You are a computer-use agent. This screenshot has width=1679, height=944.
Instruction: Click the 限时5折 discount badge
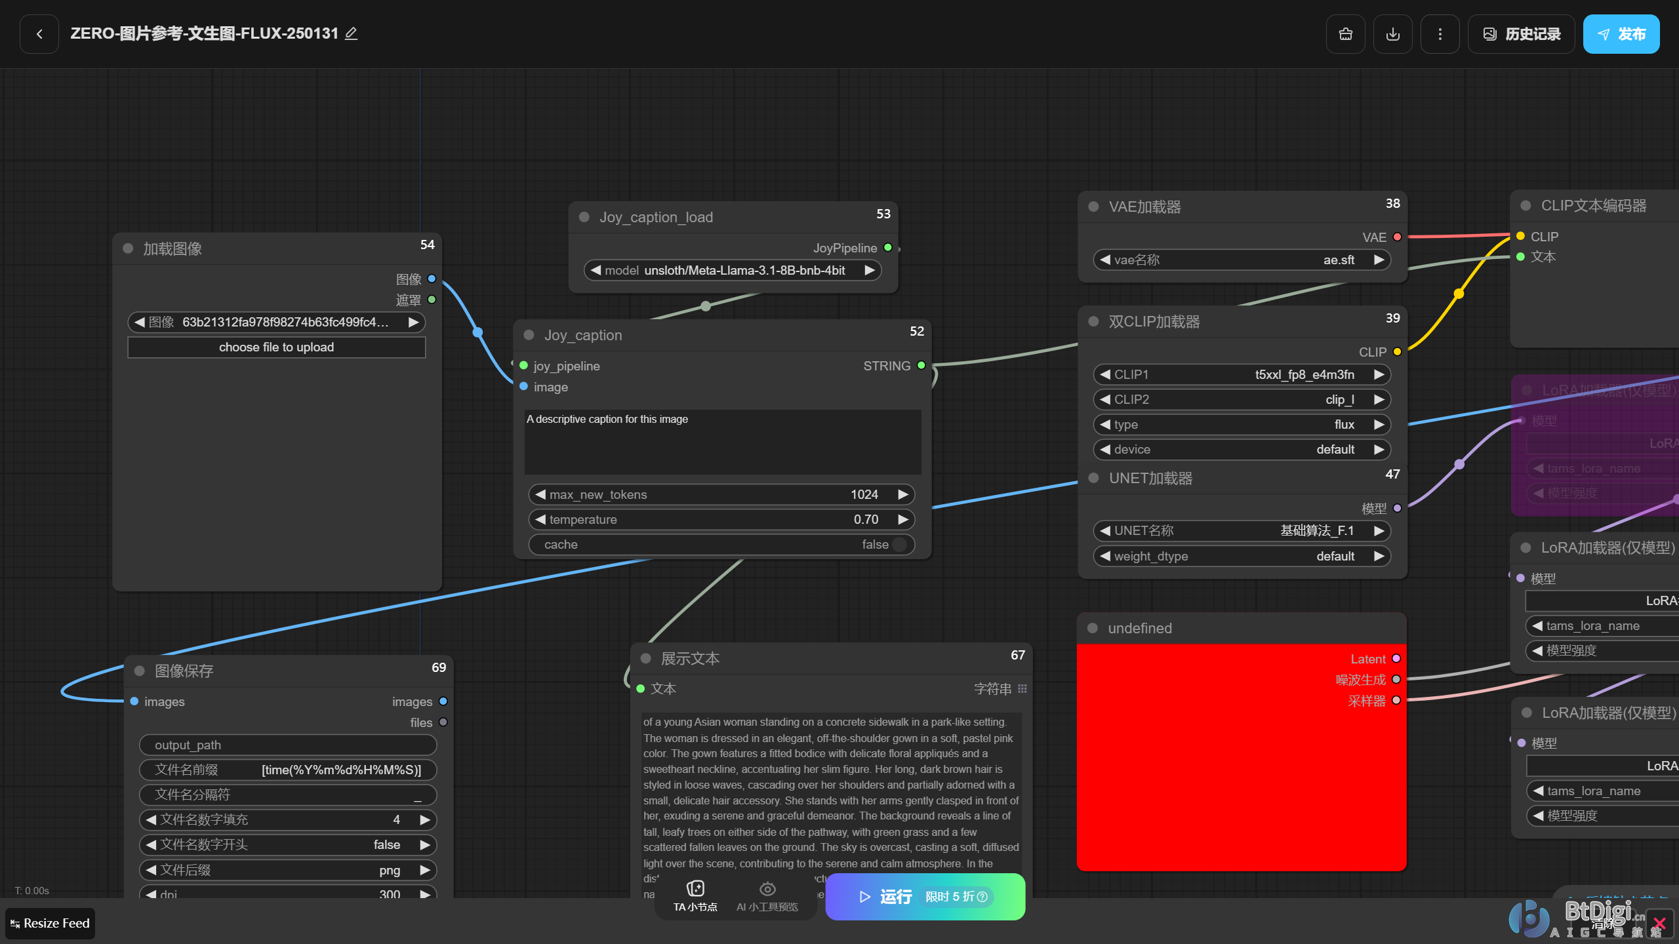point(956,896)
